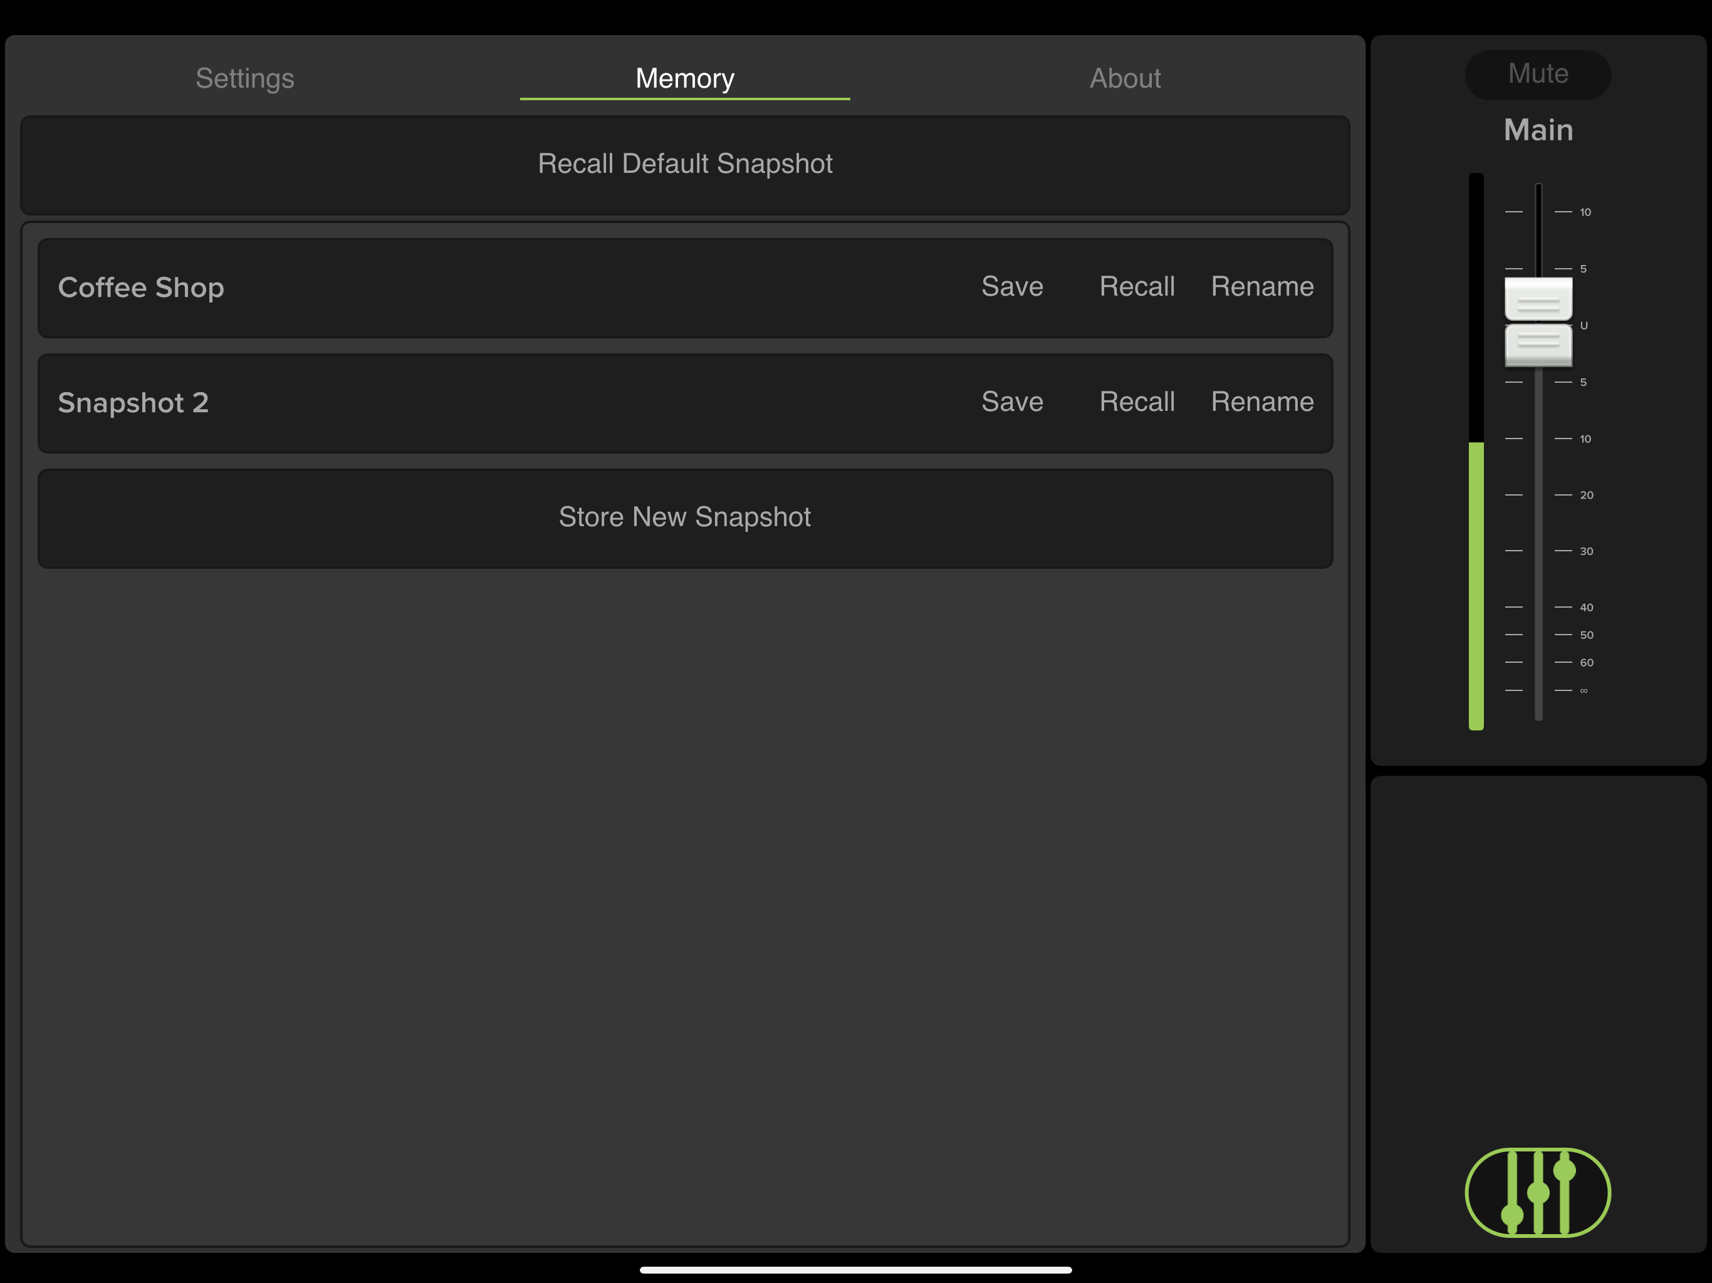Select the Snapshot 2 name label
The image size is (1712, 1283).
coord(133,402)
